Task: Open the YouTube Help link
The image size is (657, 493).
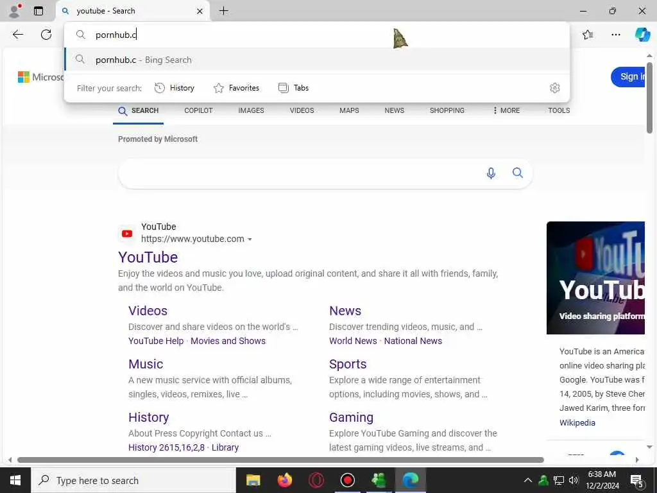Action: click(156, 341)
